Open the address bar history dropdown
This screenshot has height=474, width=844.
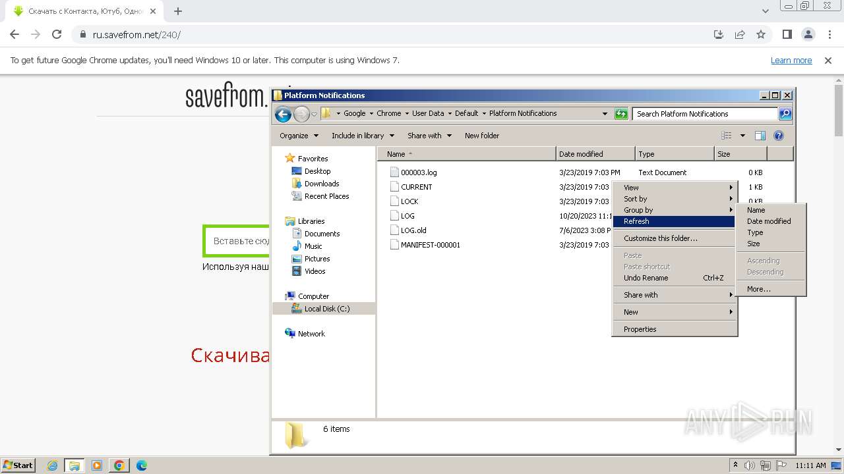605,114
